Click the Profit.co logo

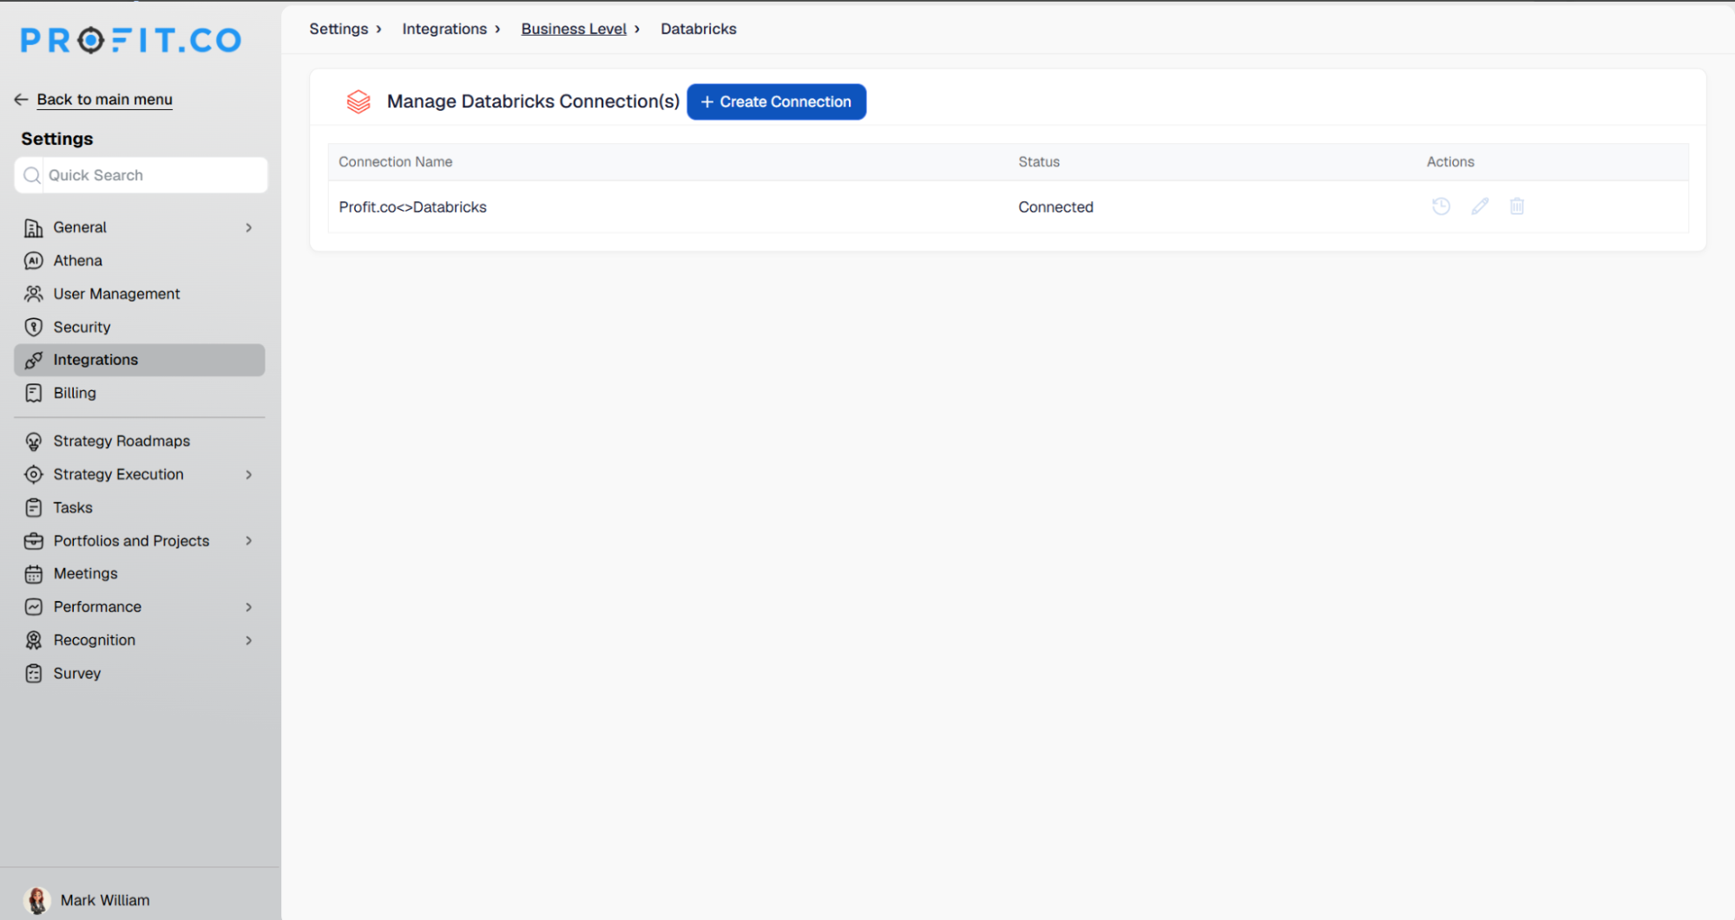click(x=131, y=40)
